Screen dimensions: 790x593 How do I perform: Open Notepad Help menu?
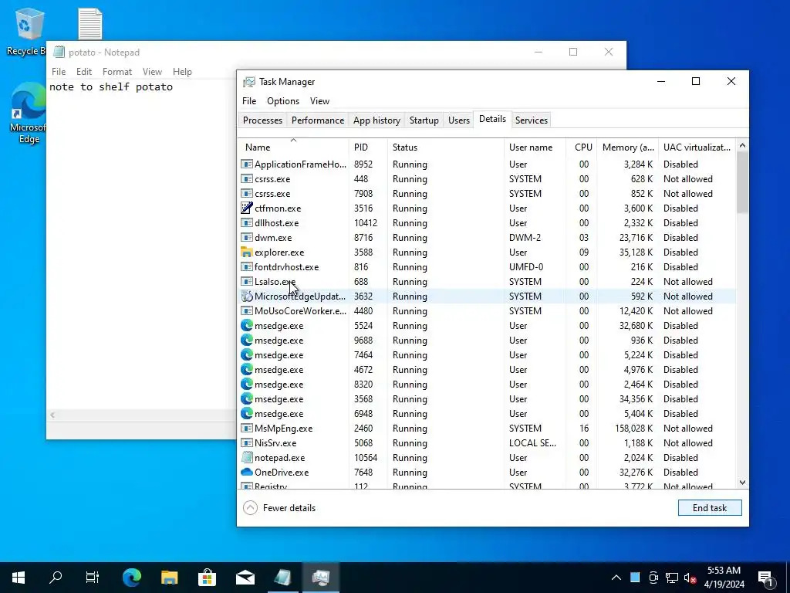182,72
